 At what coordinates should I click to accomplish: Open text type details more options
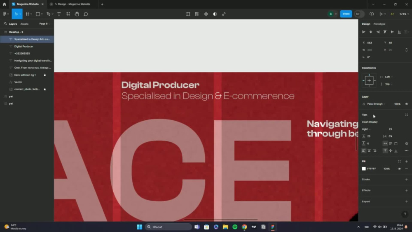[407, 150]
